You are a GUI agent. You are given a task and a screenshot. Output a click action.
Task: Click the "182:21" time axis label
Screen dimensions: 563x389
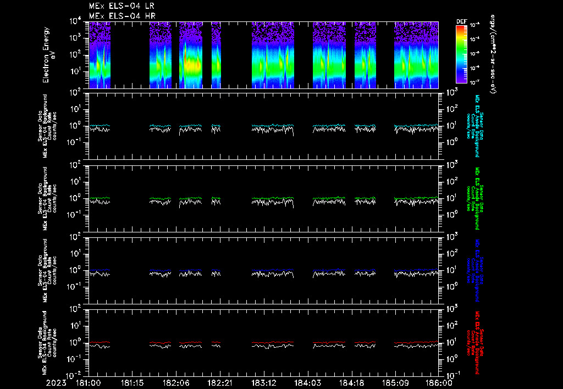220,383
